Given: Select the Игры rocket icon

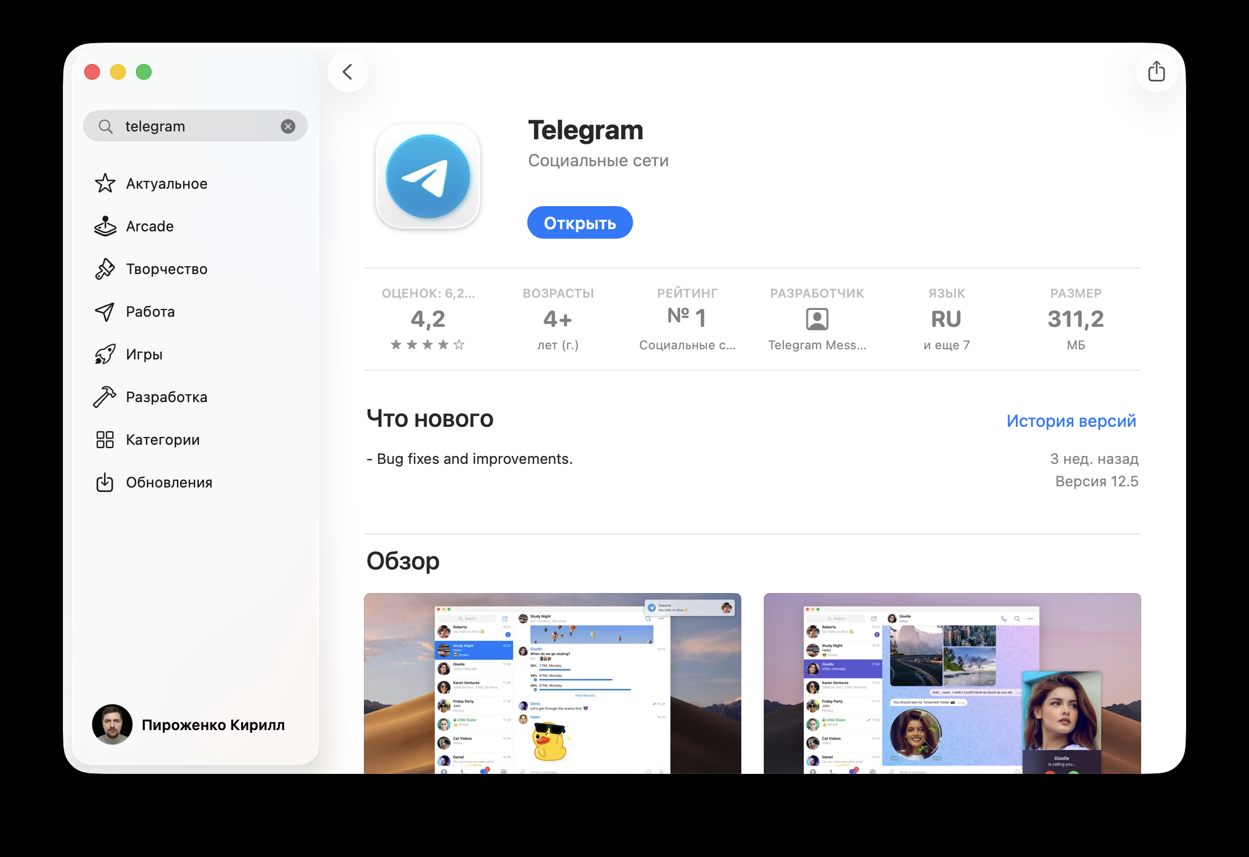Looking at the screenshot, I should (x=105, y=354).
